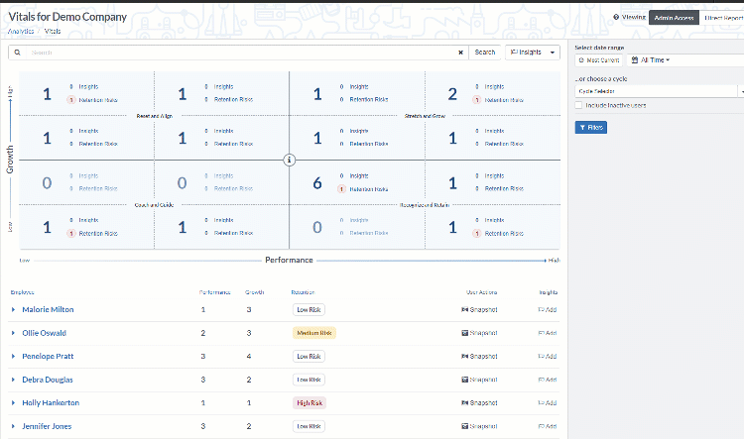Screen dimensions: 744x439
Task: Switch to Direct Reports tab
Action: [723, 18]
